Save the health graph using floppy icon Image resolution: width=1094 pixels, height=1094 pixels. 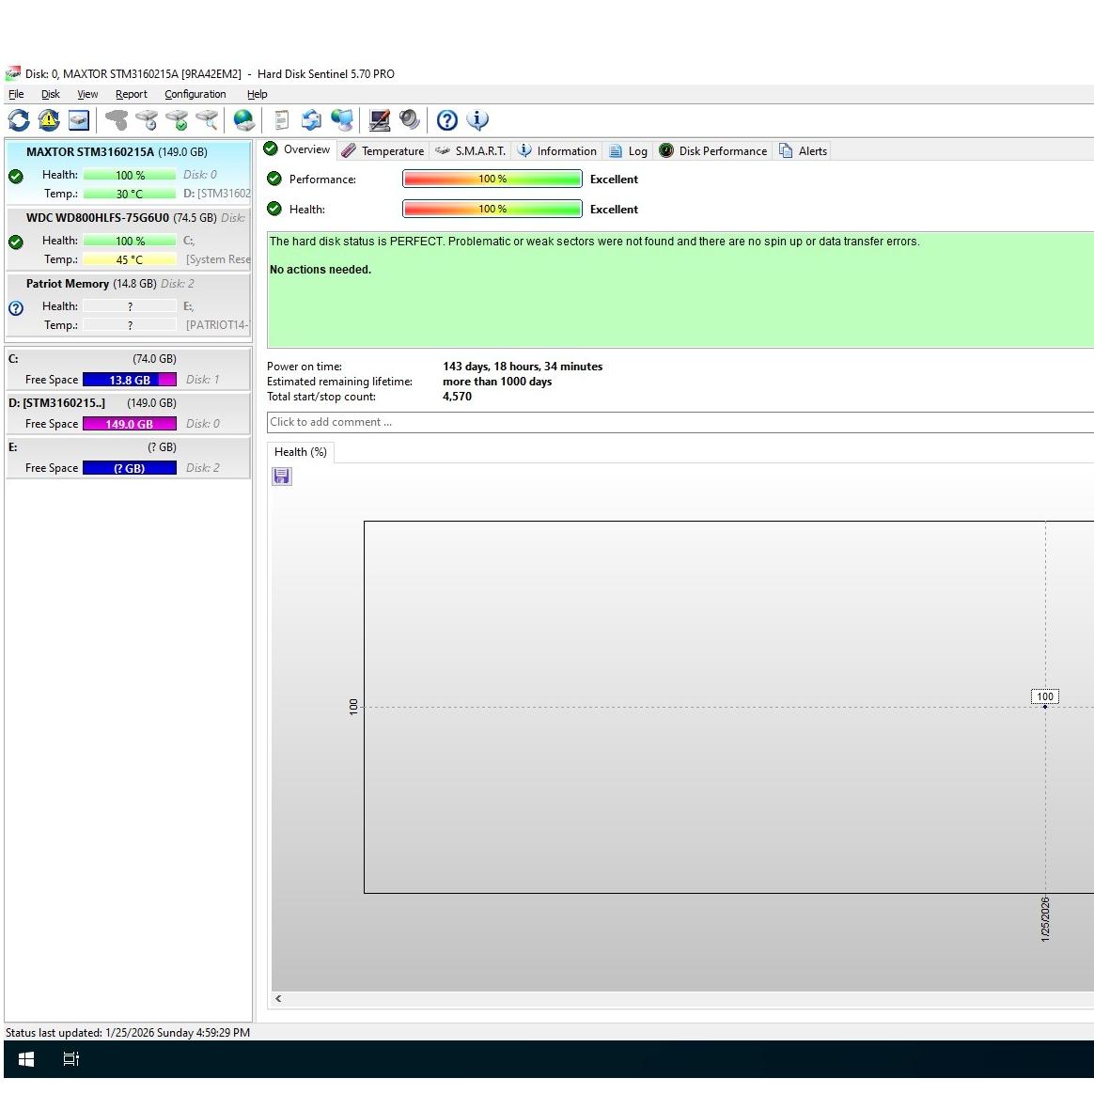(282, 477)
